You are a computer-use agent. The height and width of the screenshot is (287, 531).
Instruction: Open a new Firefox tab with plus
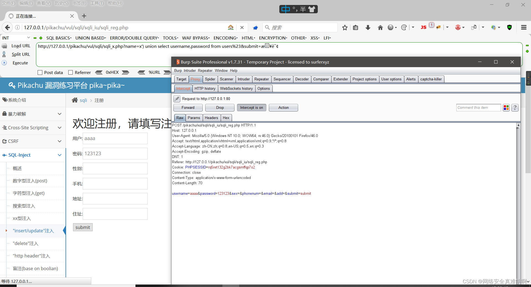click(x=84, y=16)
